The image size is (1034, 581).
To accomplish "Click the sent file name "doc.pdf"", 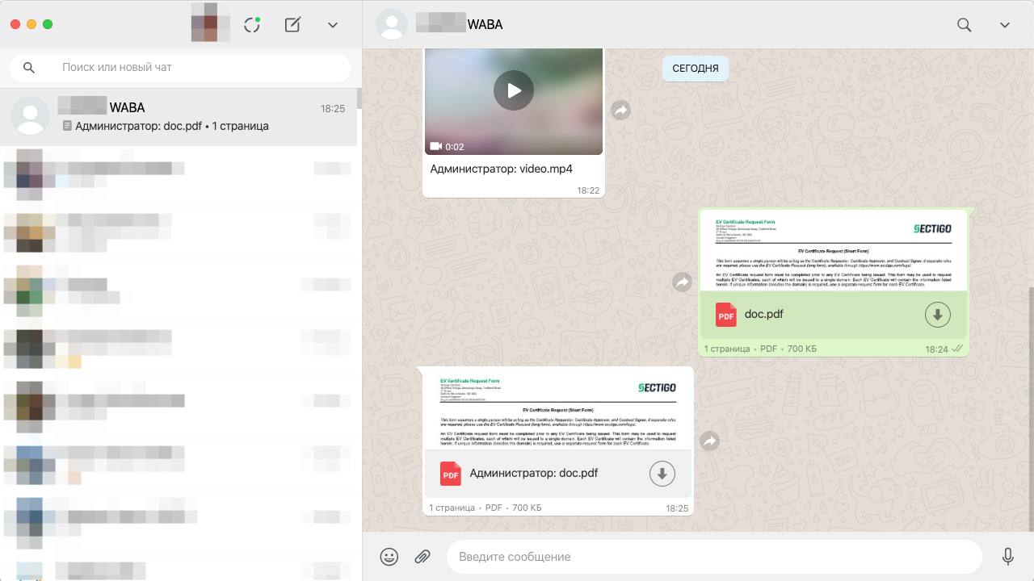I will click(x=764, y=315).
